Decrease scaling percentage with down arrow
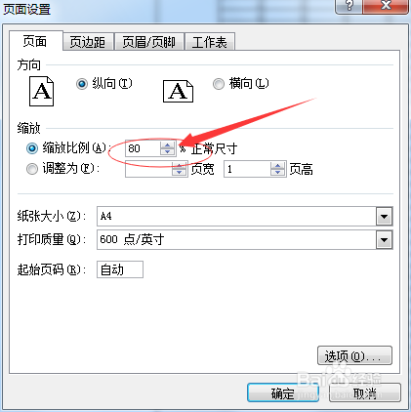 (167, 151)
